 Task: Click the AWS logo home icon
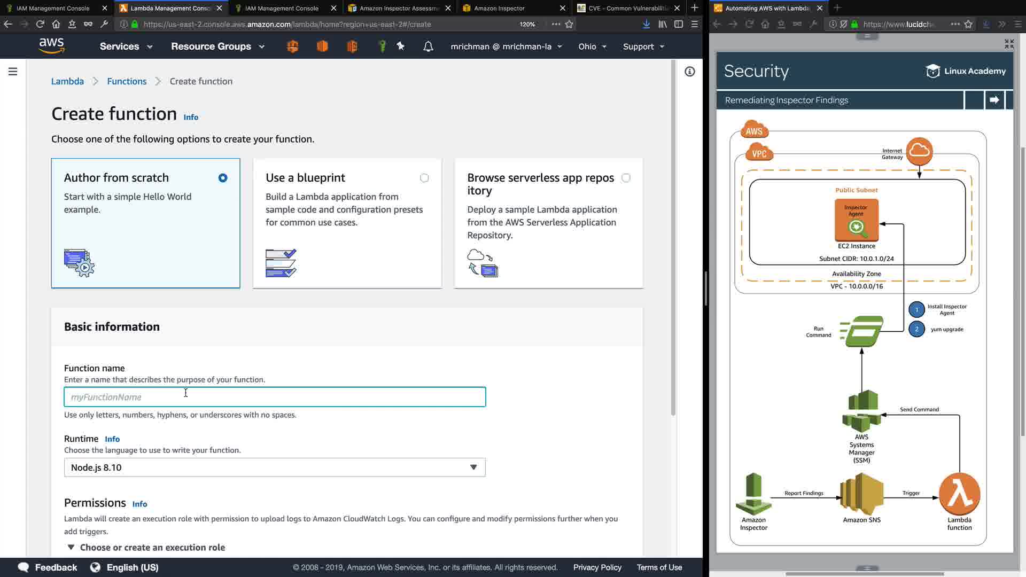click(52, 46)
